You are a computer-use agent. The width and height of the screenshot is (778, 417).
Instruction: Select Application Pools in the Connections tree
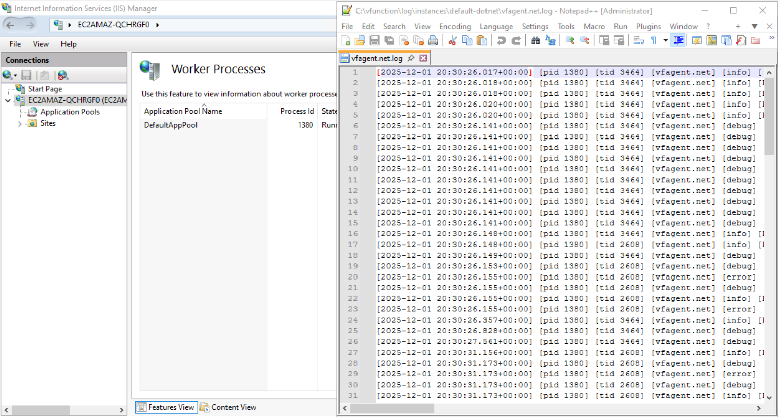click(x=70, y=112)
